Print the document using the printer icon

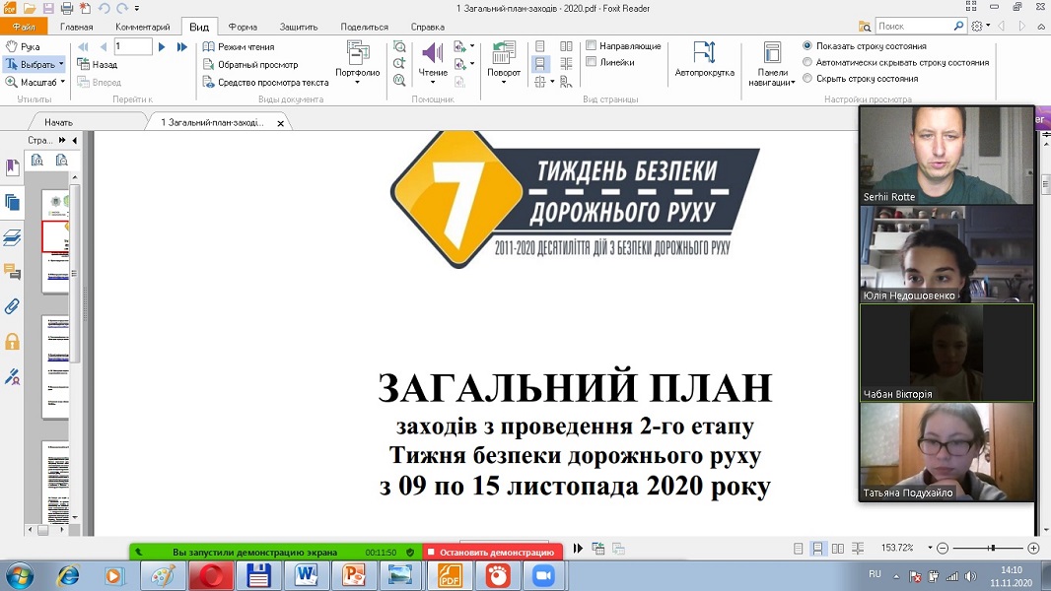point(66,9)
